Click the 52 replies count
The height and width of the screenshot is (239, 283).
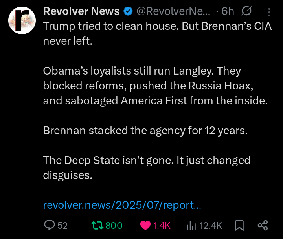coord(63,226)
